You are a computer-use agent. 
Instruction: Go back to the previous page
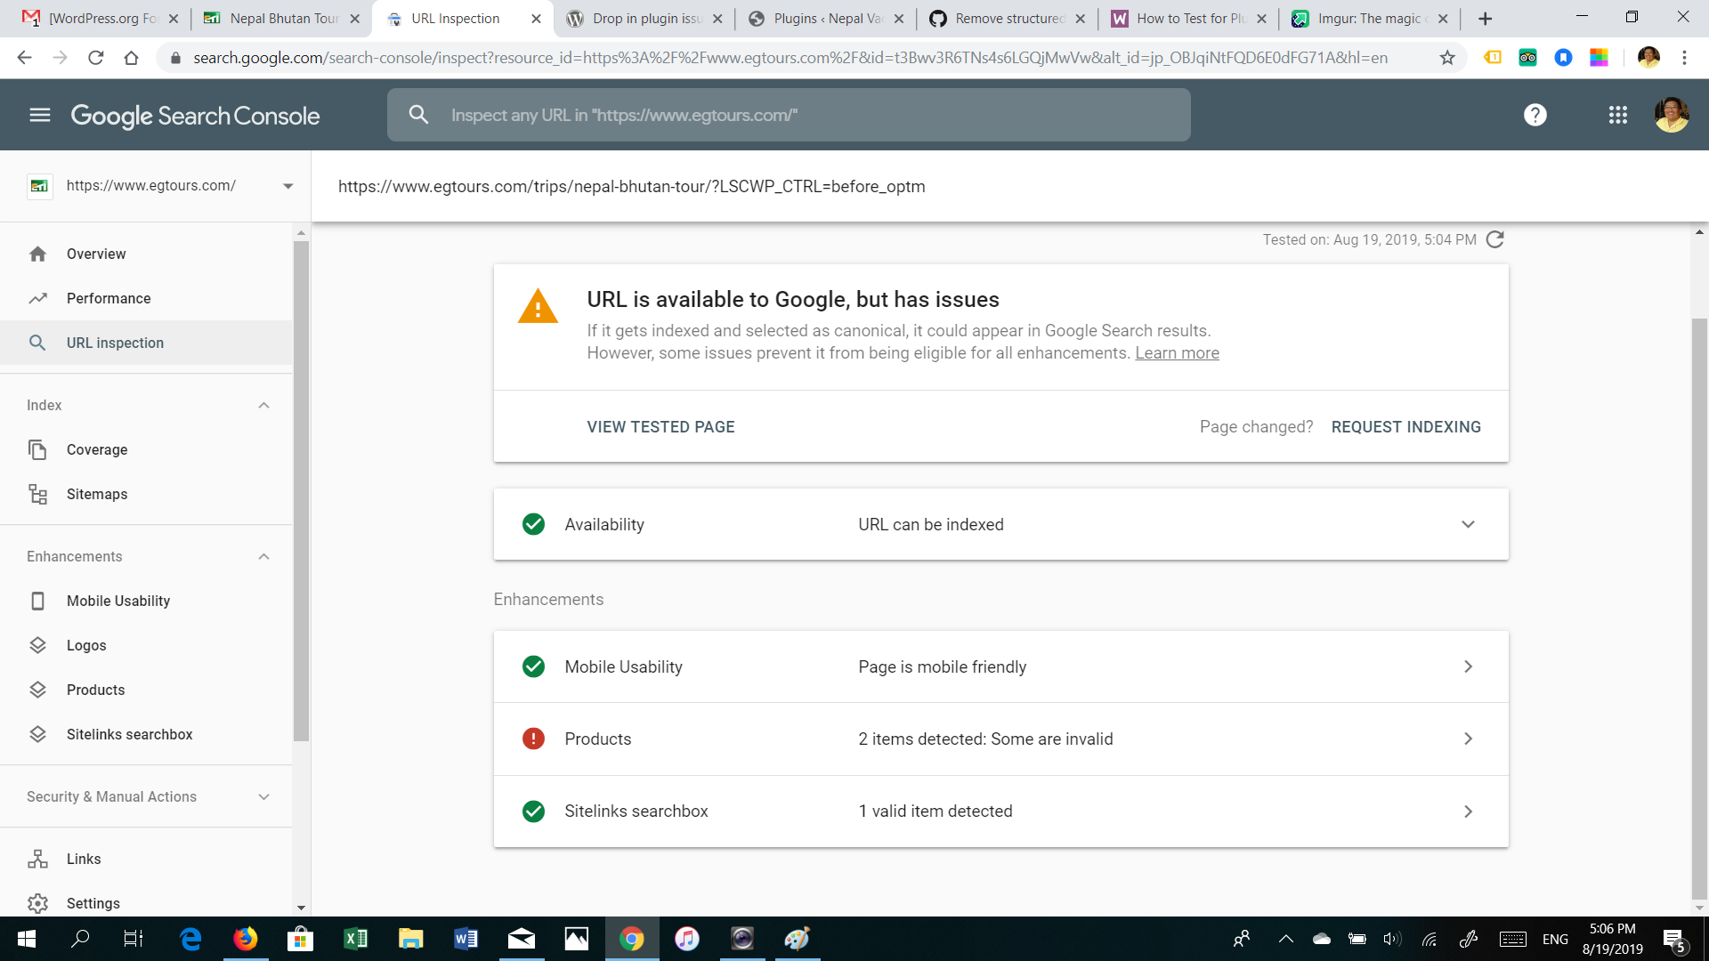pos(24,58)
